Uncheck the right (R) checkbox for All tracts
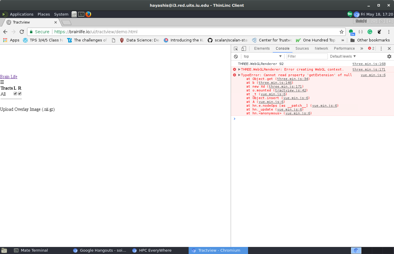The width and height of the screenshot is (394, 254). [20, 93]
